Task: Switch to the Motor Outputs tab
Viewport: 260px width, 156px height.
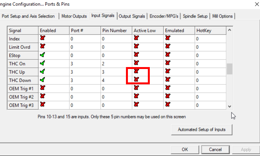Action: tap(75, 16)
